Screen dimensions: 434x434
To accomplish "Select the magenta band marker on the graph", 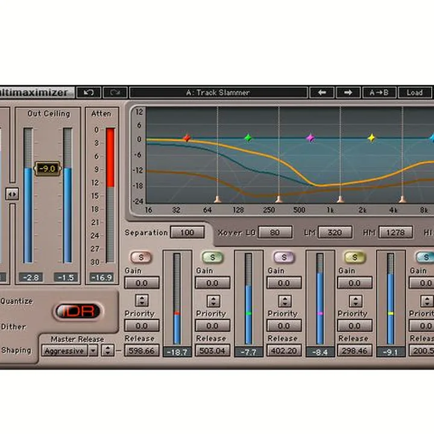I will tap(310, 137).
